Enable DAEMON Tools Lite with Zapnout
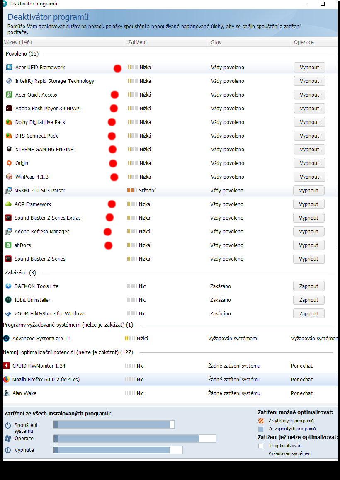Screen dimensions: 340x480 (308, 286)
